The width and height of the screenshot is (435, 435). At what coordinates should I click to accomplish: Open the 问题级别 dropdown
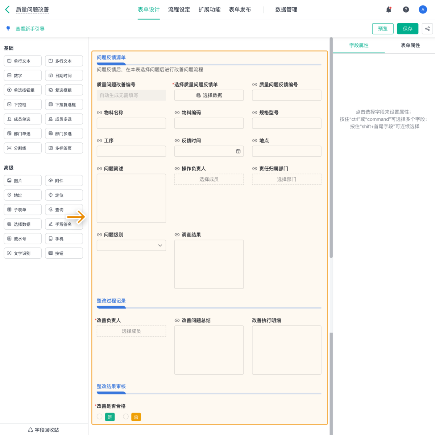(x=131, y=246)
